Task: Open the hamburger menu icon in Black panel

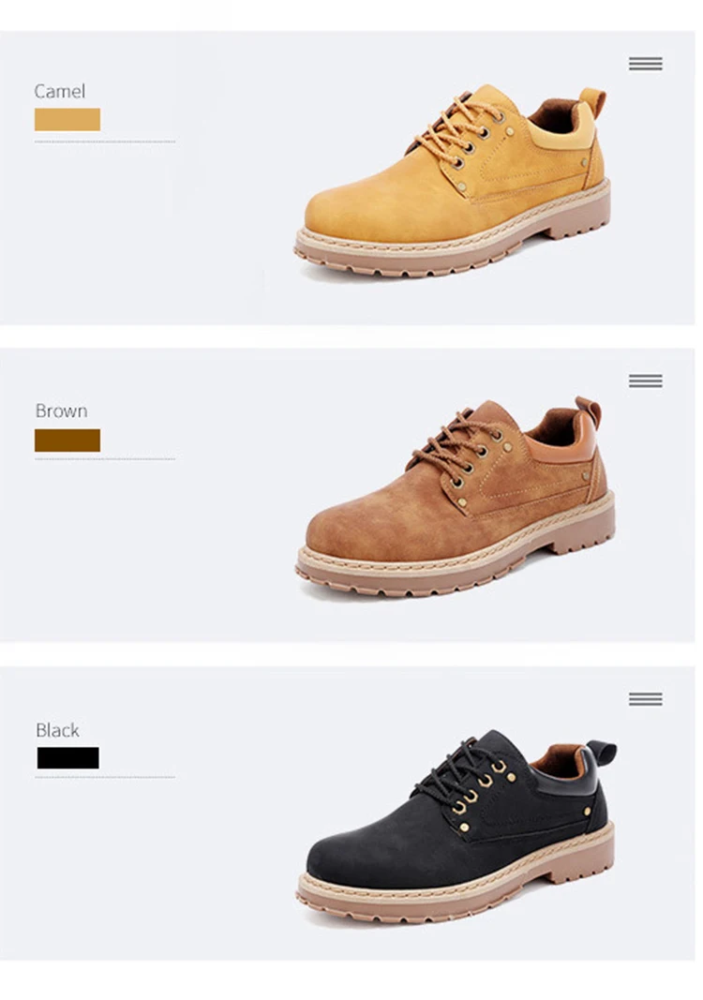Action: click(645, 699)
